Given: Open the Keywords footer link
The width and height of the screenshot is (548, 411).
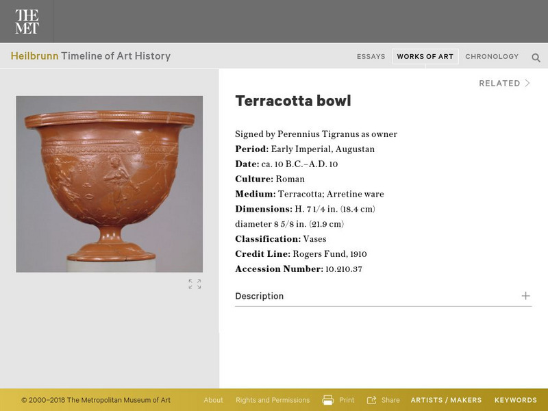Looking at the screenshot, I should coord(515,400).
